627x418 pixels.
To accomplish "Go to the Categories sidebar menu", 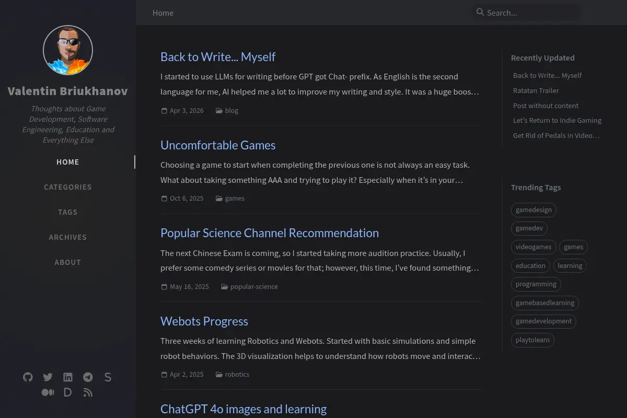I will point(68,187).
